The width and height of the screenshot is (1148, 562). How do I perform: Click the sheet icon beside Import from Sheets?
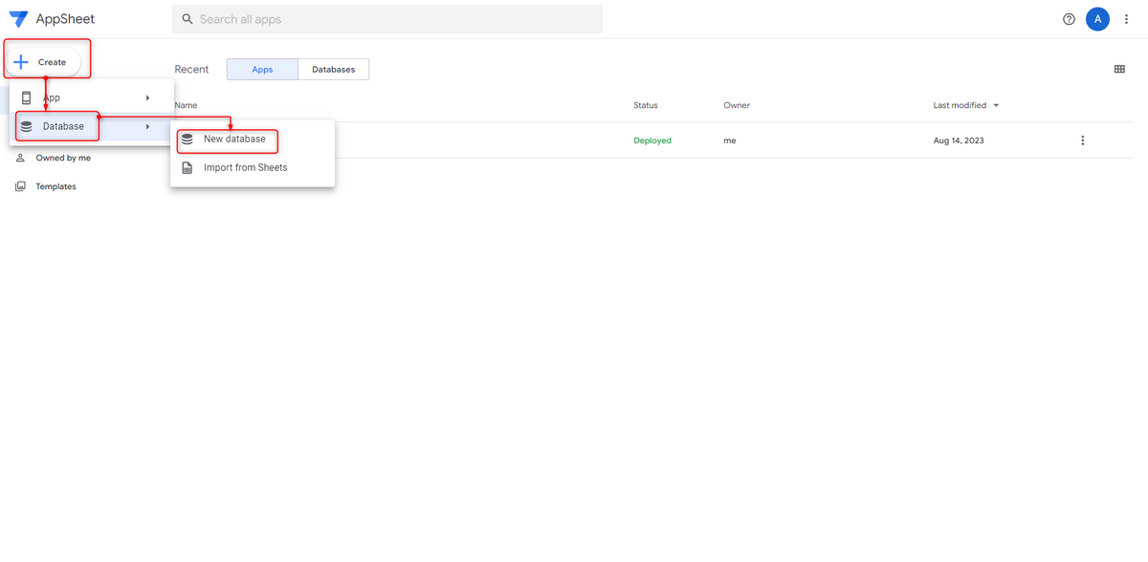(x=188, y=167)
